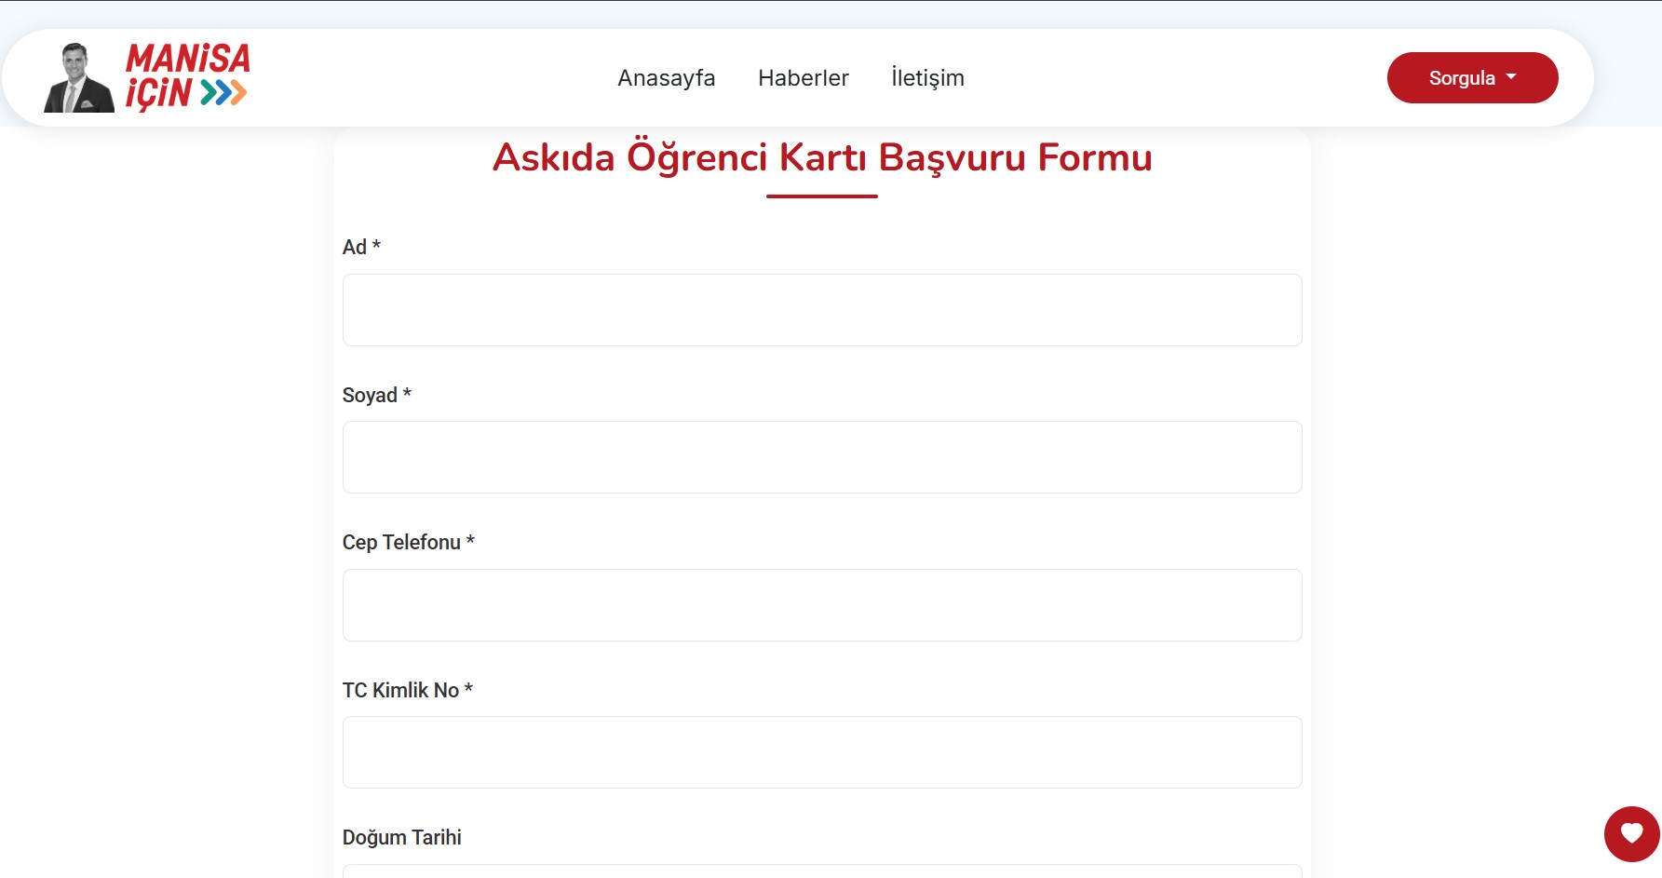Image resolution: width=1662 pixels, height=878 pixels.
Task: Click the "Cep Telefonu *" label
Action: (408, 542)
